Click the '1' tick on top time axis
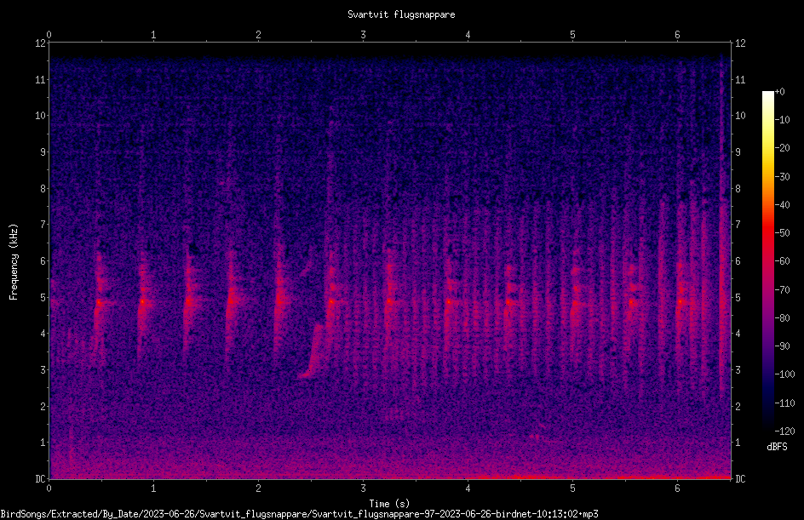This screenshot has width=804, height=520. (x=153, y=35)
